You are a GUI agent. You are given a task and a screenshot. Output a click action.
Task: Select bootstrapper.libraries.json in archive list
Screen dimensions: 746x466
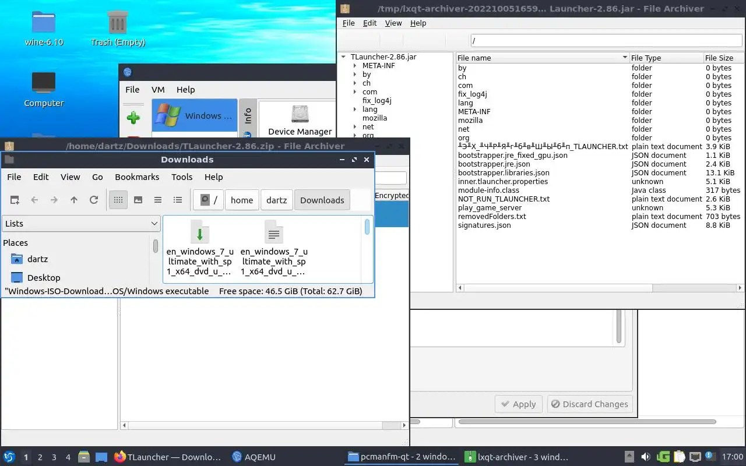coord(504,173)
